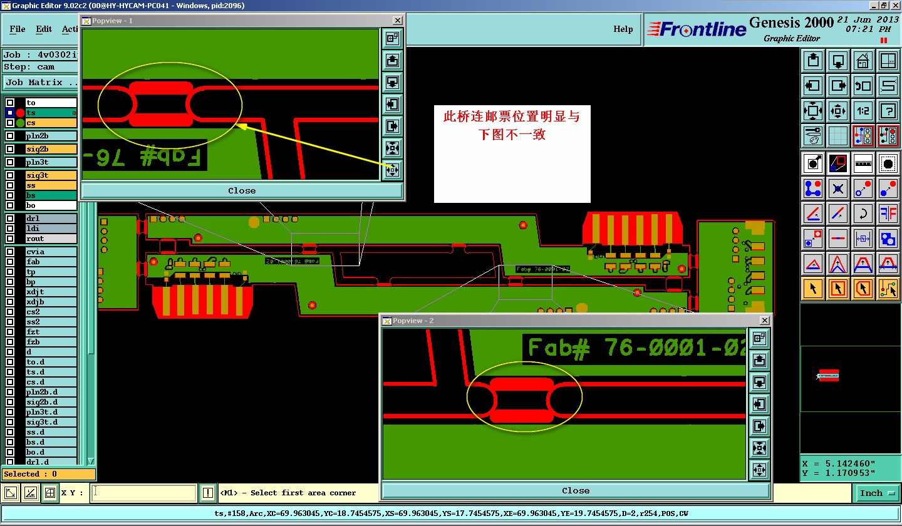This screenshot has width=902, height=526.
Task: Select layer name sig3t.d in list
Action: coord(51,422)
